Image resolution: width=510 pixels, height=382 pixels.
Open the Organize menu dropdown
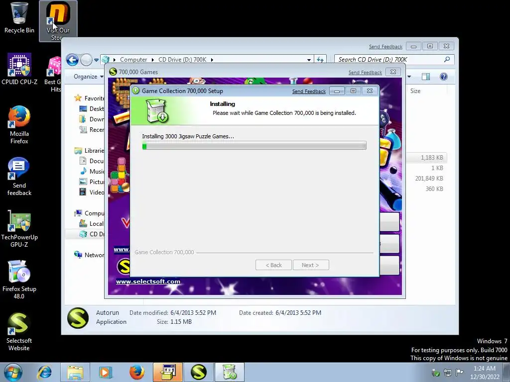pos(89,77)
